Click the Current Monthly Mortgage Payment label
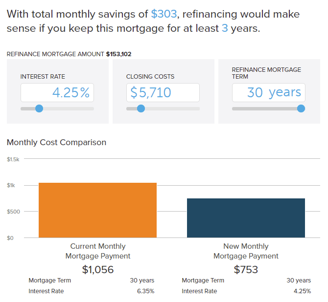This screenshot has height=302, width=328. [x=98, y=251]
